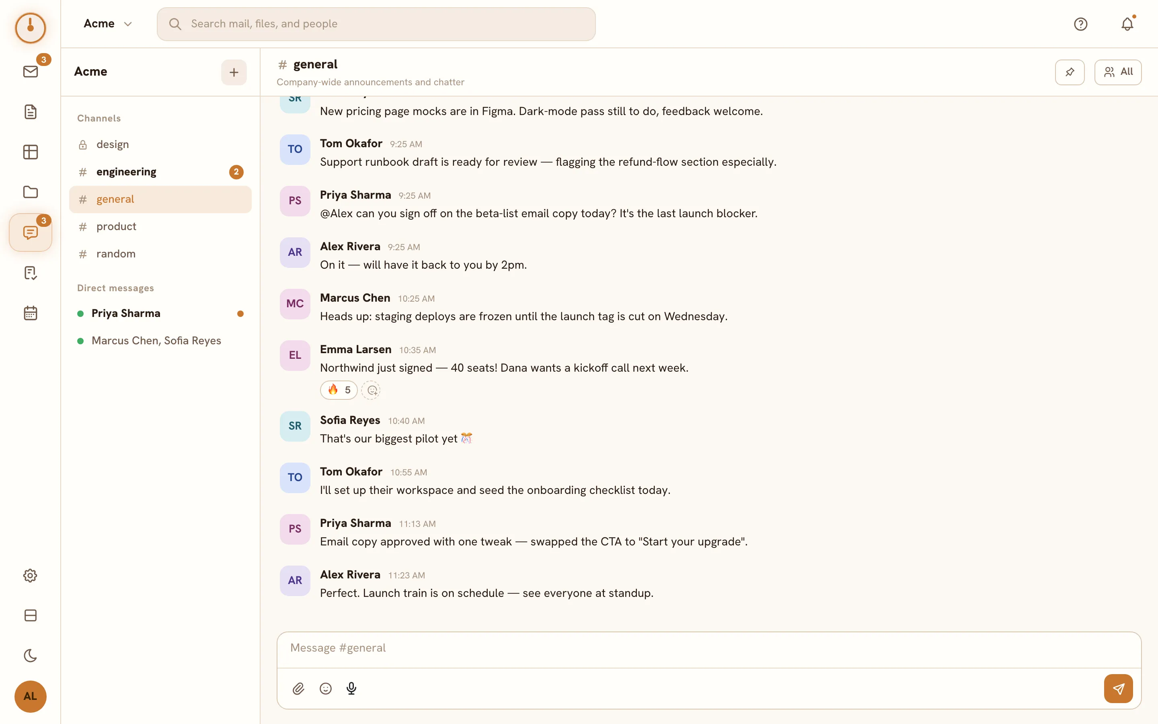Image resolution: width=1158 pixels, height=724 pixels.
Task: Select the general channel
Action: point(160,199)
